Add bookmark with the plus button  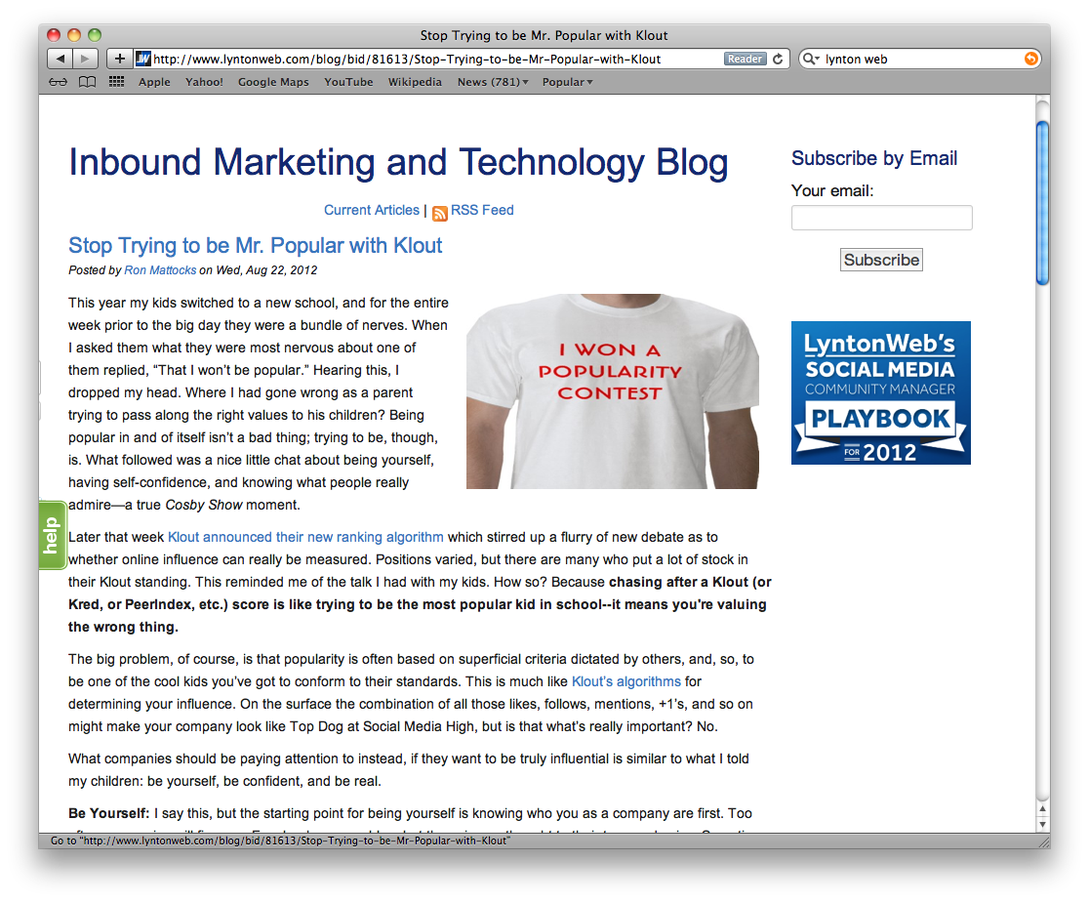pos(119,60)
